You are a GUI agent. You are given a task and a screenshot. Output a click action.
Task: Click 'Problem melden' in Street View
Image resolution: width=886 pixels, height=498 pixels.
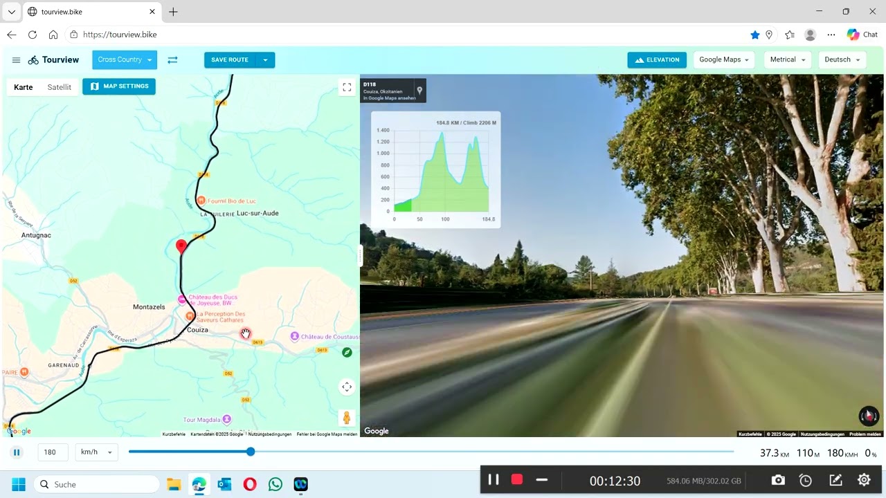pyautogui.click(x=865, y=434)
